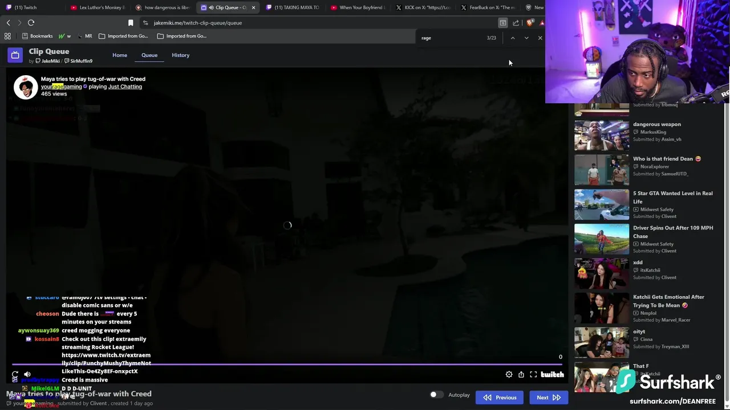Select the 'xdd' clip thumbnail

[602, 273]
